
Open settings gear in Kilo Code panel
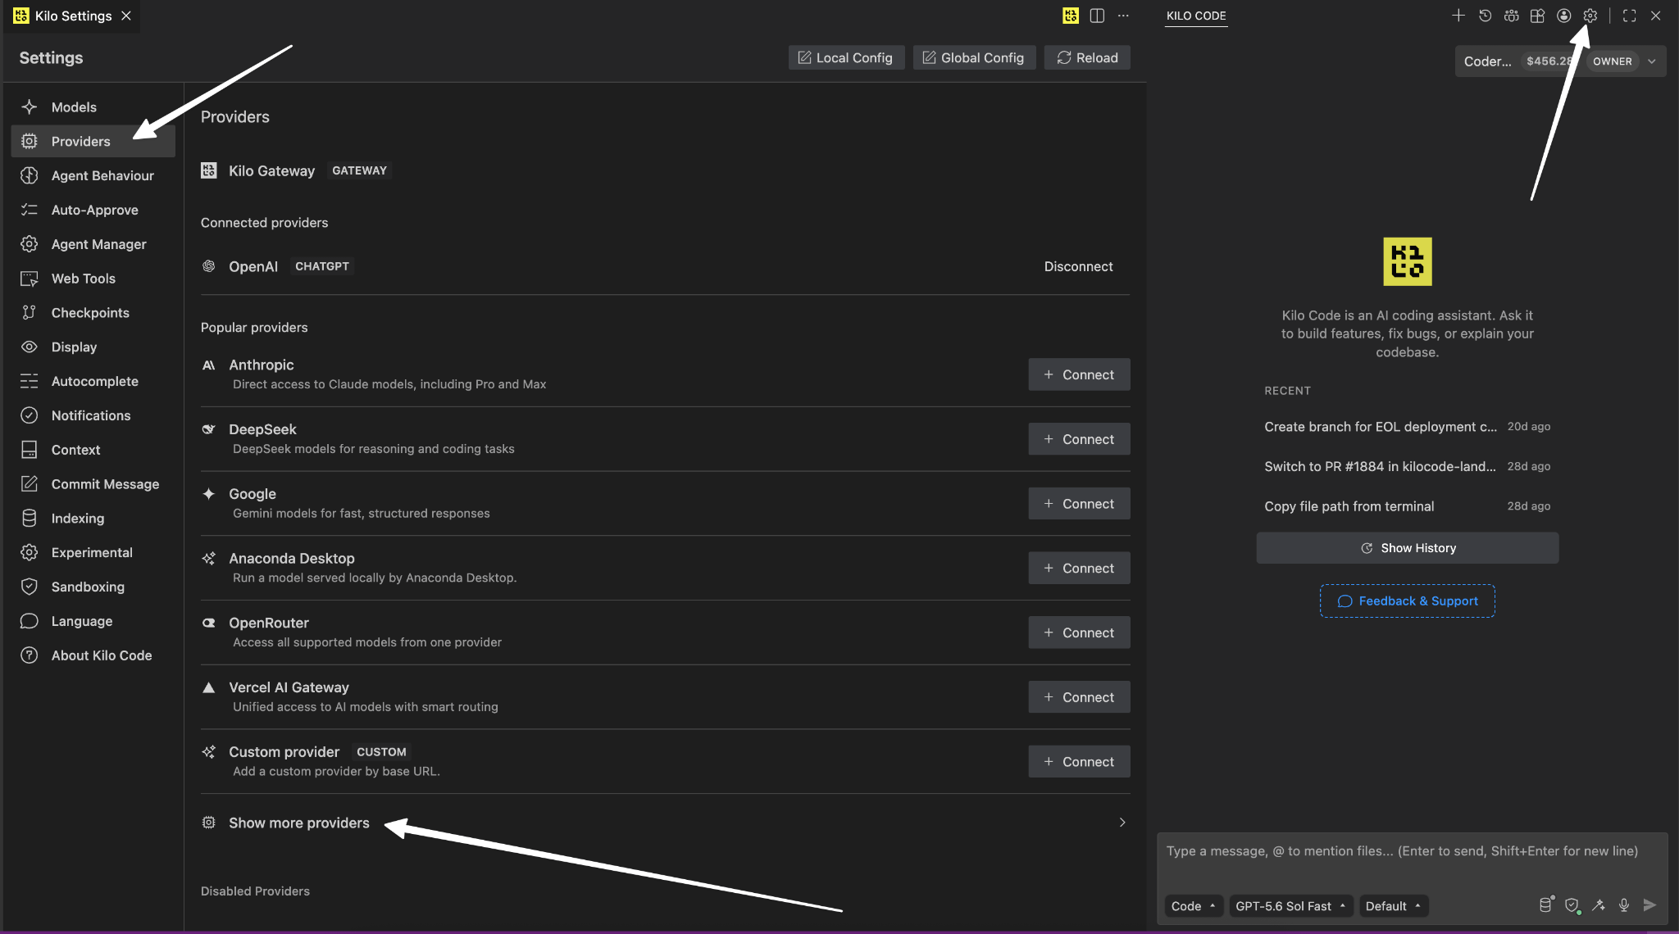[1590, 16]
